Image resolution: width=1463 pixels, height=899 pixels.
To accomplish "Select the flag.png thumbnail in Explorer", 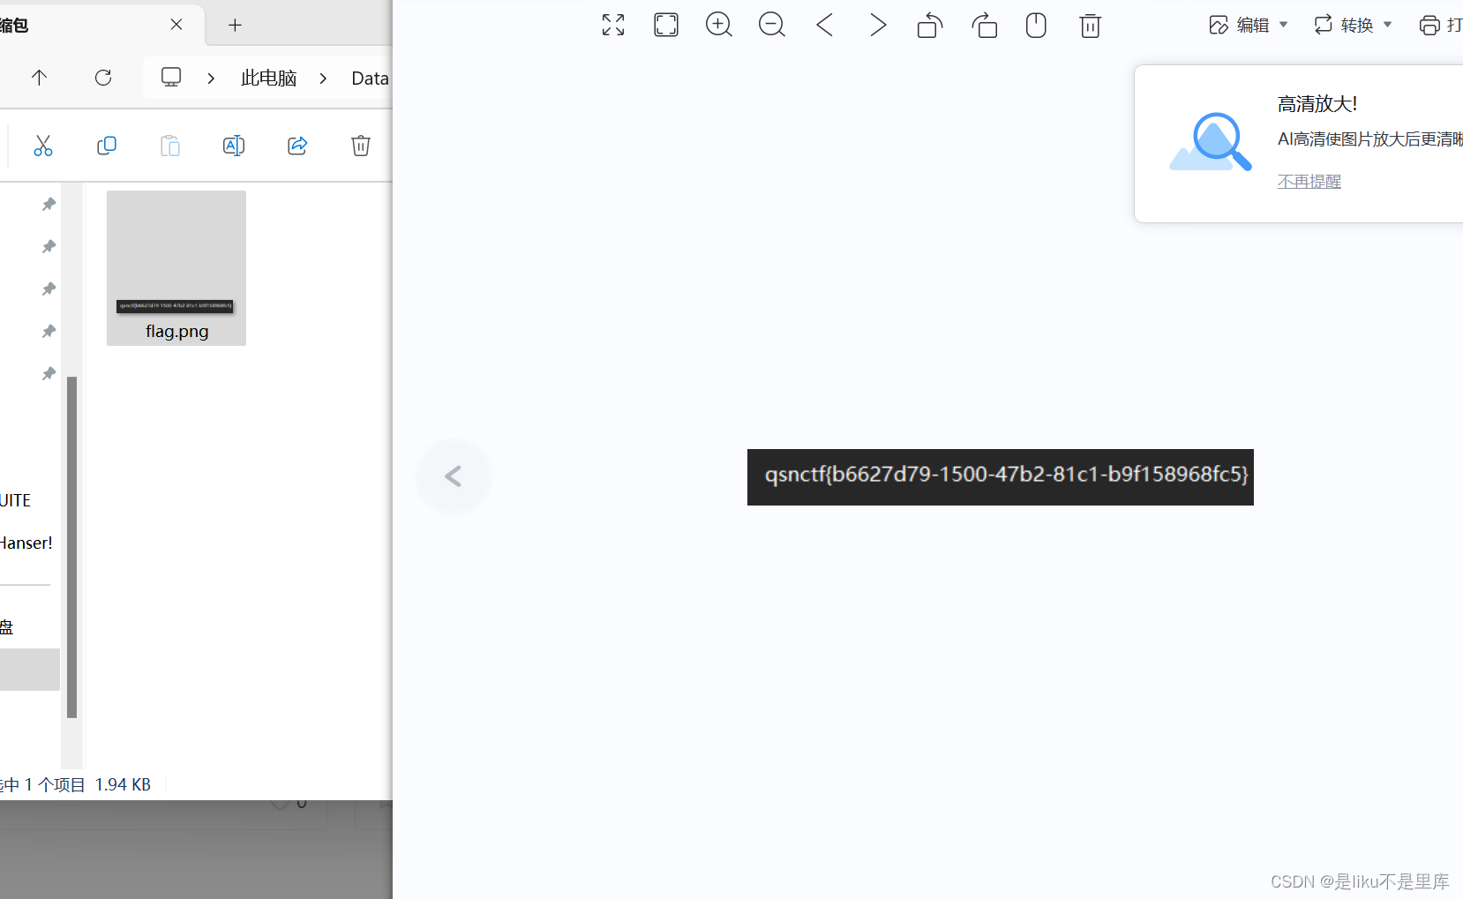I will click(x=176, y=268).
